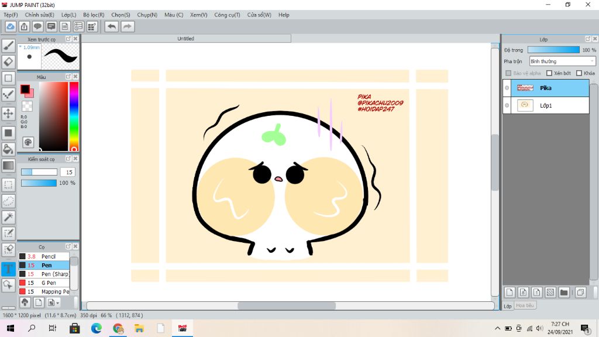This screenshot has width=599, height=337.
Task: Click the add brush from cloud icon
Action: (x=25, y=302)
